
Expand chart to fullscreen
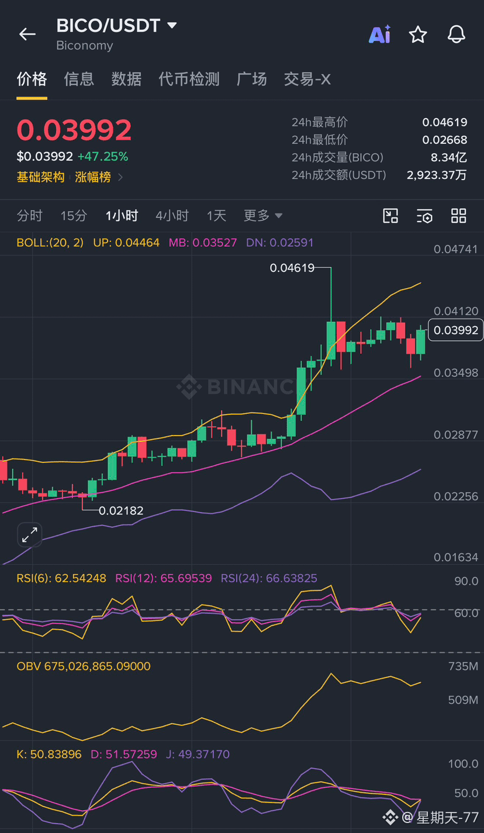[x=29, y=534]
